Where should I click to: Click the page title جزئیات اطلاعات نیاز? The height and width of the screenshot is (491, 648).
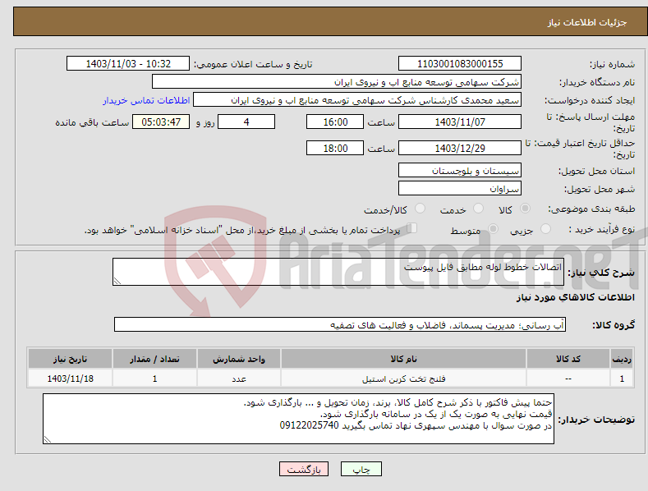point(587,22)
